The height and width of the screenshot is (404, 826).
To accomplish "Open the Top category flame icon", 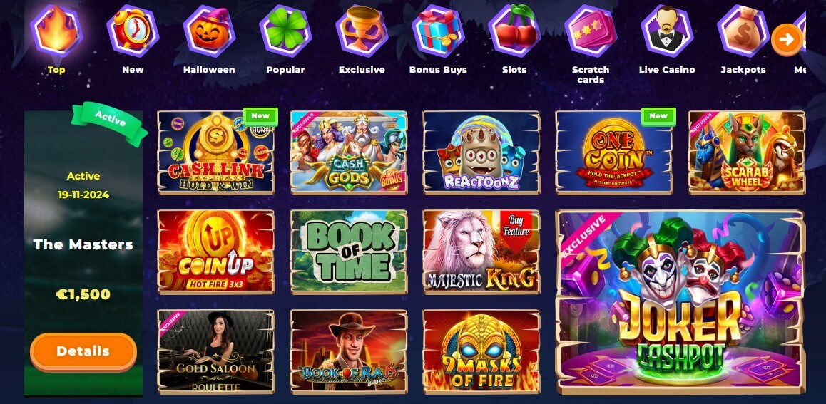I will [56, 31].
